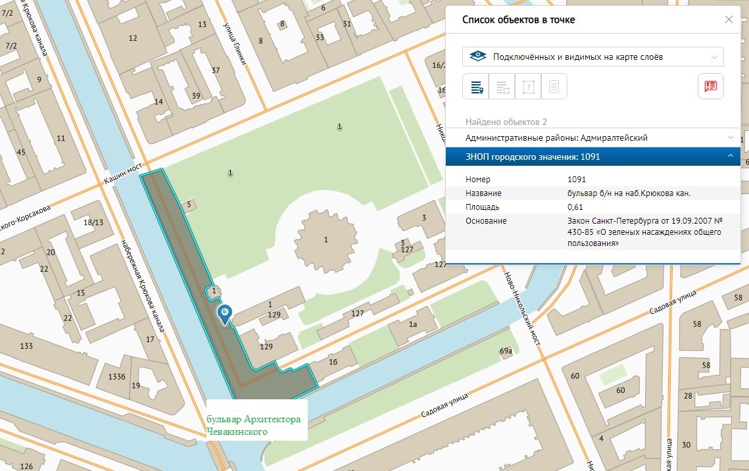
Task: Click the 'бульвар Архитектора Чевакинского' label
Action: point(254,426)
